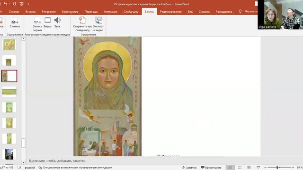Open the Раскадровка tab
This screenshot has width=303, height=170.
[224, 11]
